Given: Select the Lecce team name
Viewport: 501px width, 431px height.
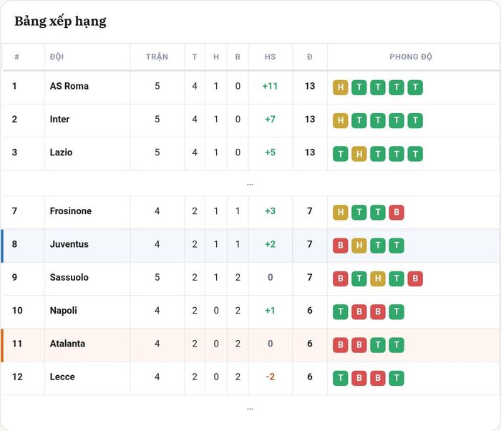Looking at the screenshot, I should [x=62, y=377].
